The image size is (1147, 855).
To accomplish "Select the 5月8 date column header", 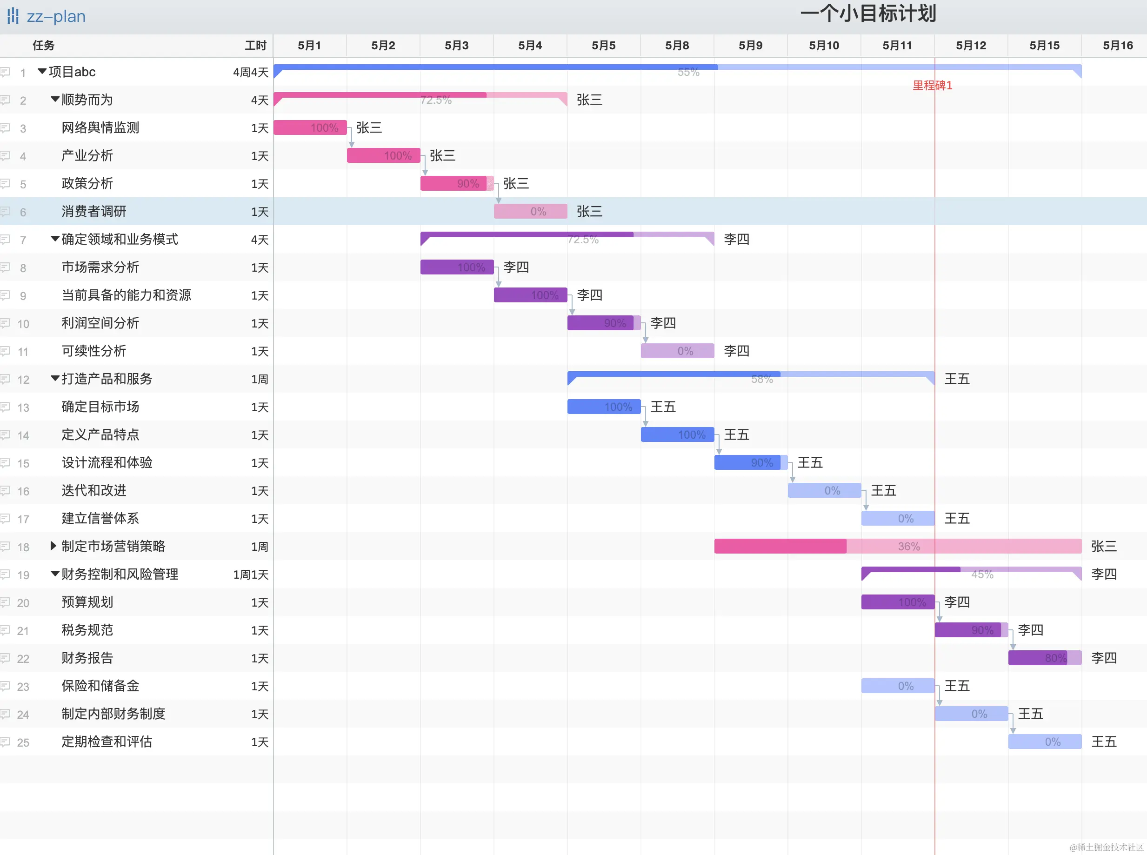I will [677, 46].
